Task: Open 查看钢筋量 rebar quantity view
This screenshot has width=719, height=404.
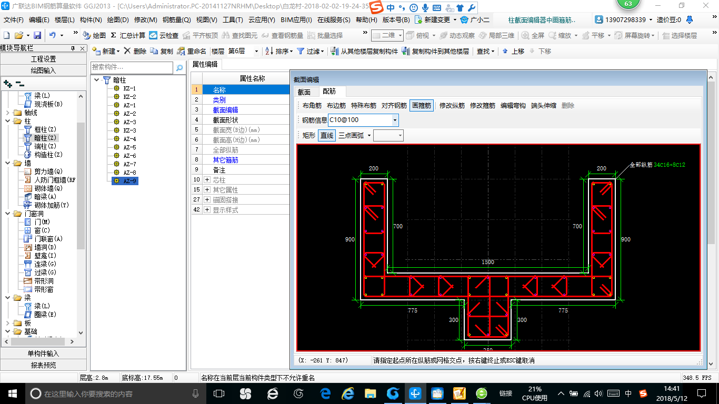Action: (x=282, y=35)
